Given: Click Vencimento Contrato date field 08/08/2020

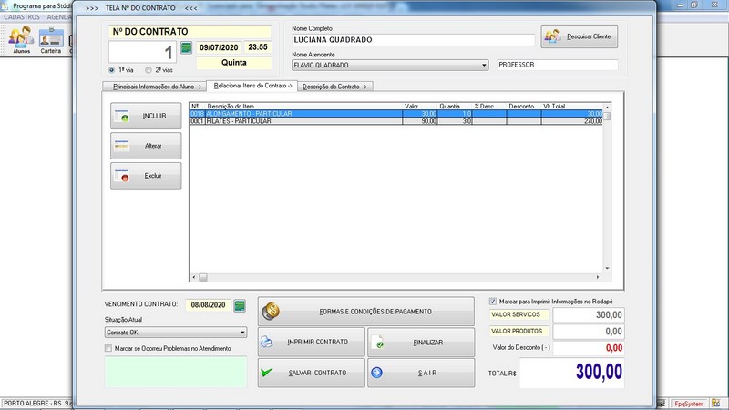Looking at the screenshot, I should pos(209,305).
